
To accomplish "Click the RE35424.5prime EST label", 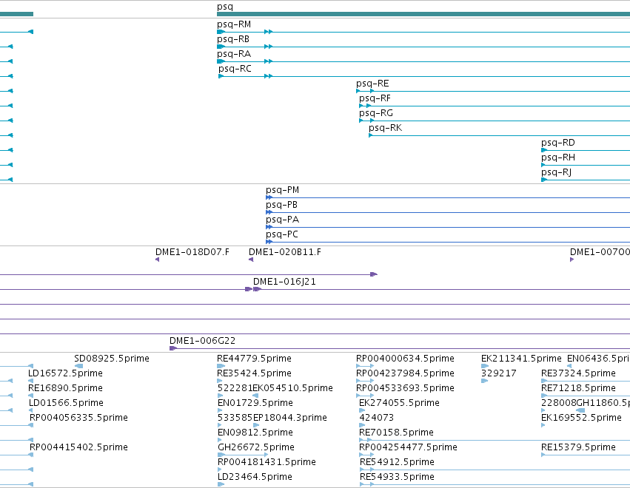I will 255,373.
